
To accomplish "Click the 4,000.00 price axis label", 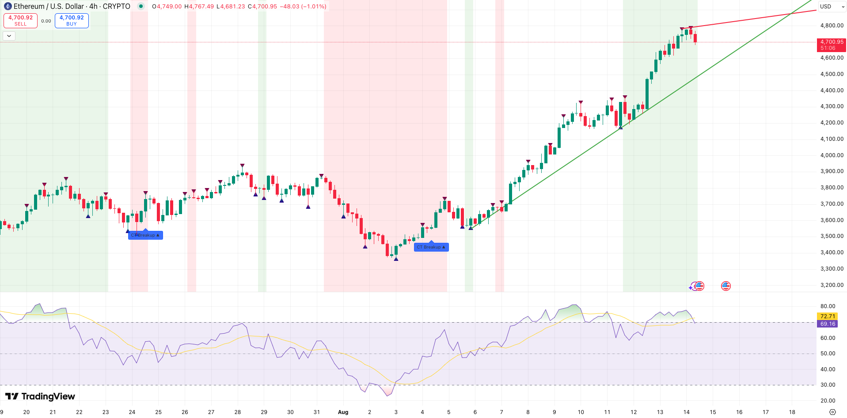I will pyautogui.click(x=832, y=155).
